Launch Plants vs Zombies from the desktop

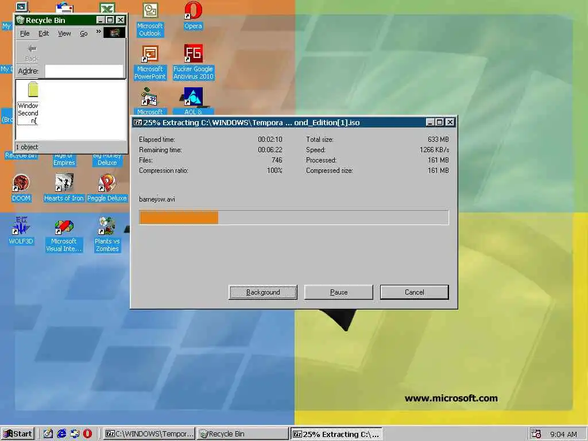[x=107, y=226]
